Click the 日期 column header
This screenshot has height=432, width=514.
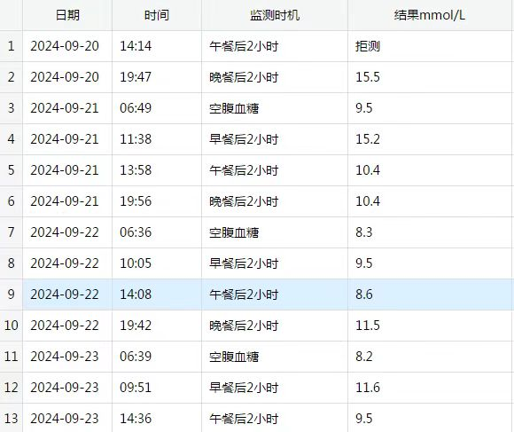point(67,15)
